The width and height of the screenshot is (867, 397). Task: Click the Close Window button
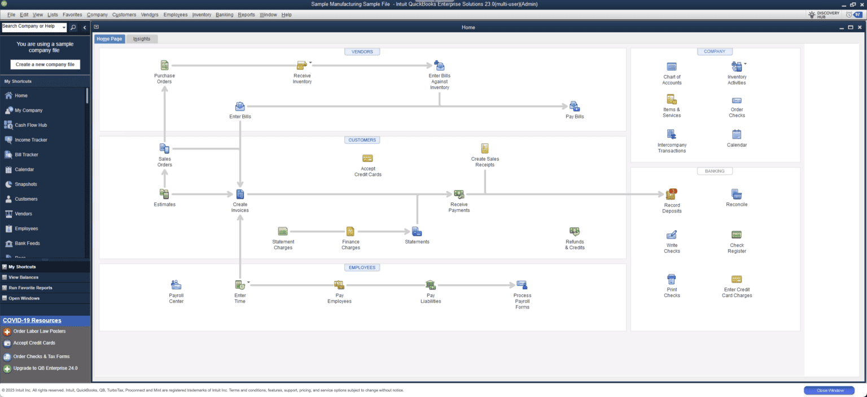pyautogui.click(x=829, y=390)
